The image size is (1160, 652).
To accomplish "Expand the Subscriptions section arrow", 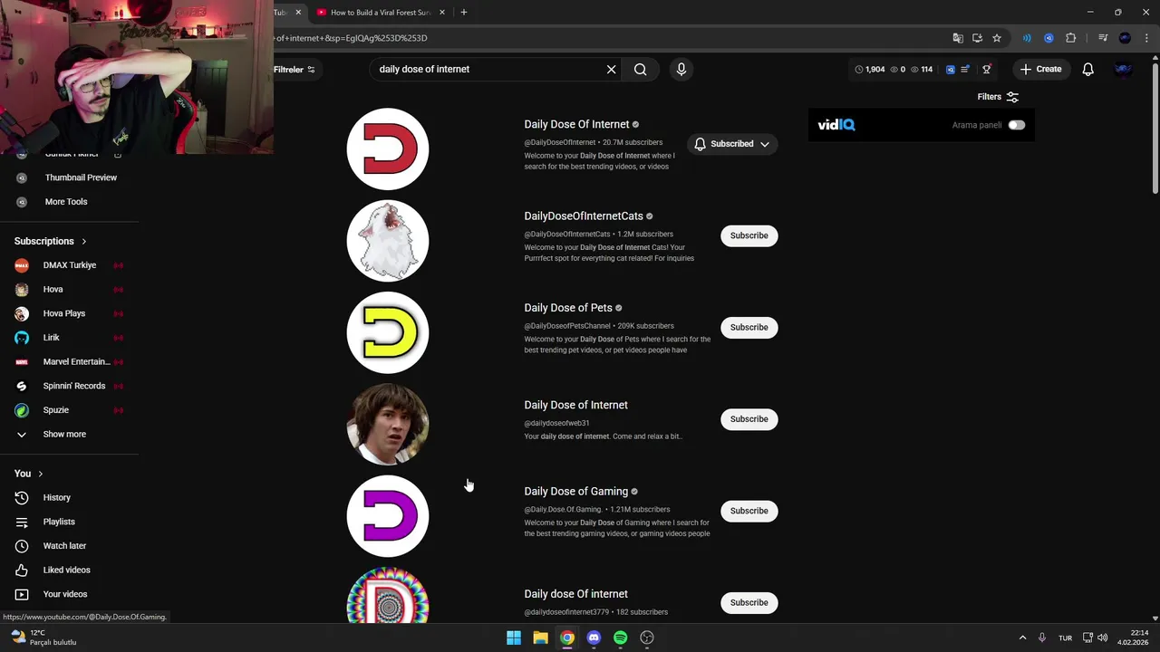I will [x=84, y=241].
